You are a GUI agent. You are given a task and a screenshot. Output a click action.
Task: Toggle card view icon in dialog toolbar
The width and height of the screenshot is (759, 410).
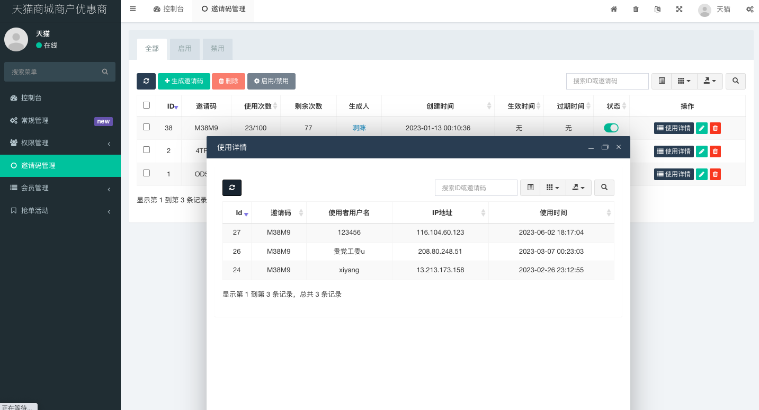(x=530, y=188)
